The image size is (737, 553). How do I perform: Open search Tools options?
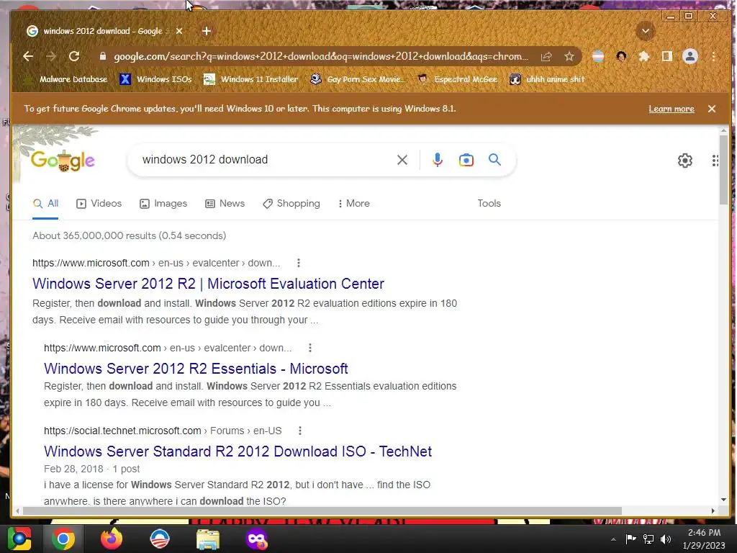pyautogui.click(x=489, y=204)
